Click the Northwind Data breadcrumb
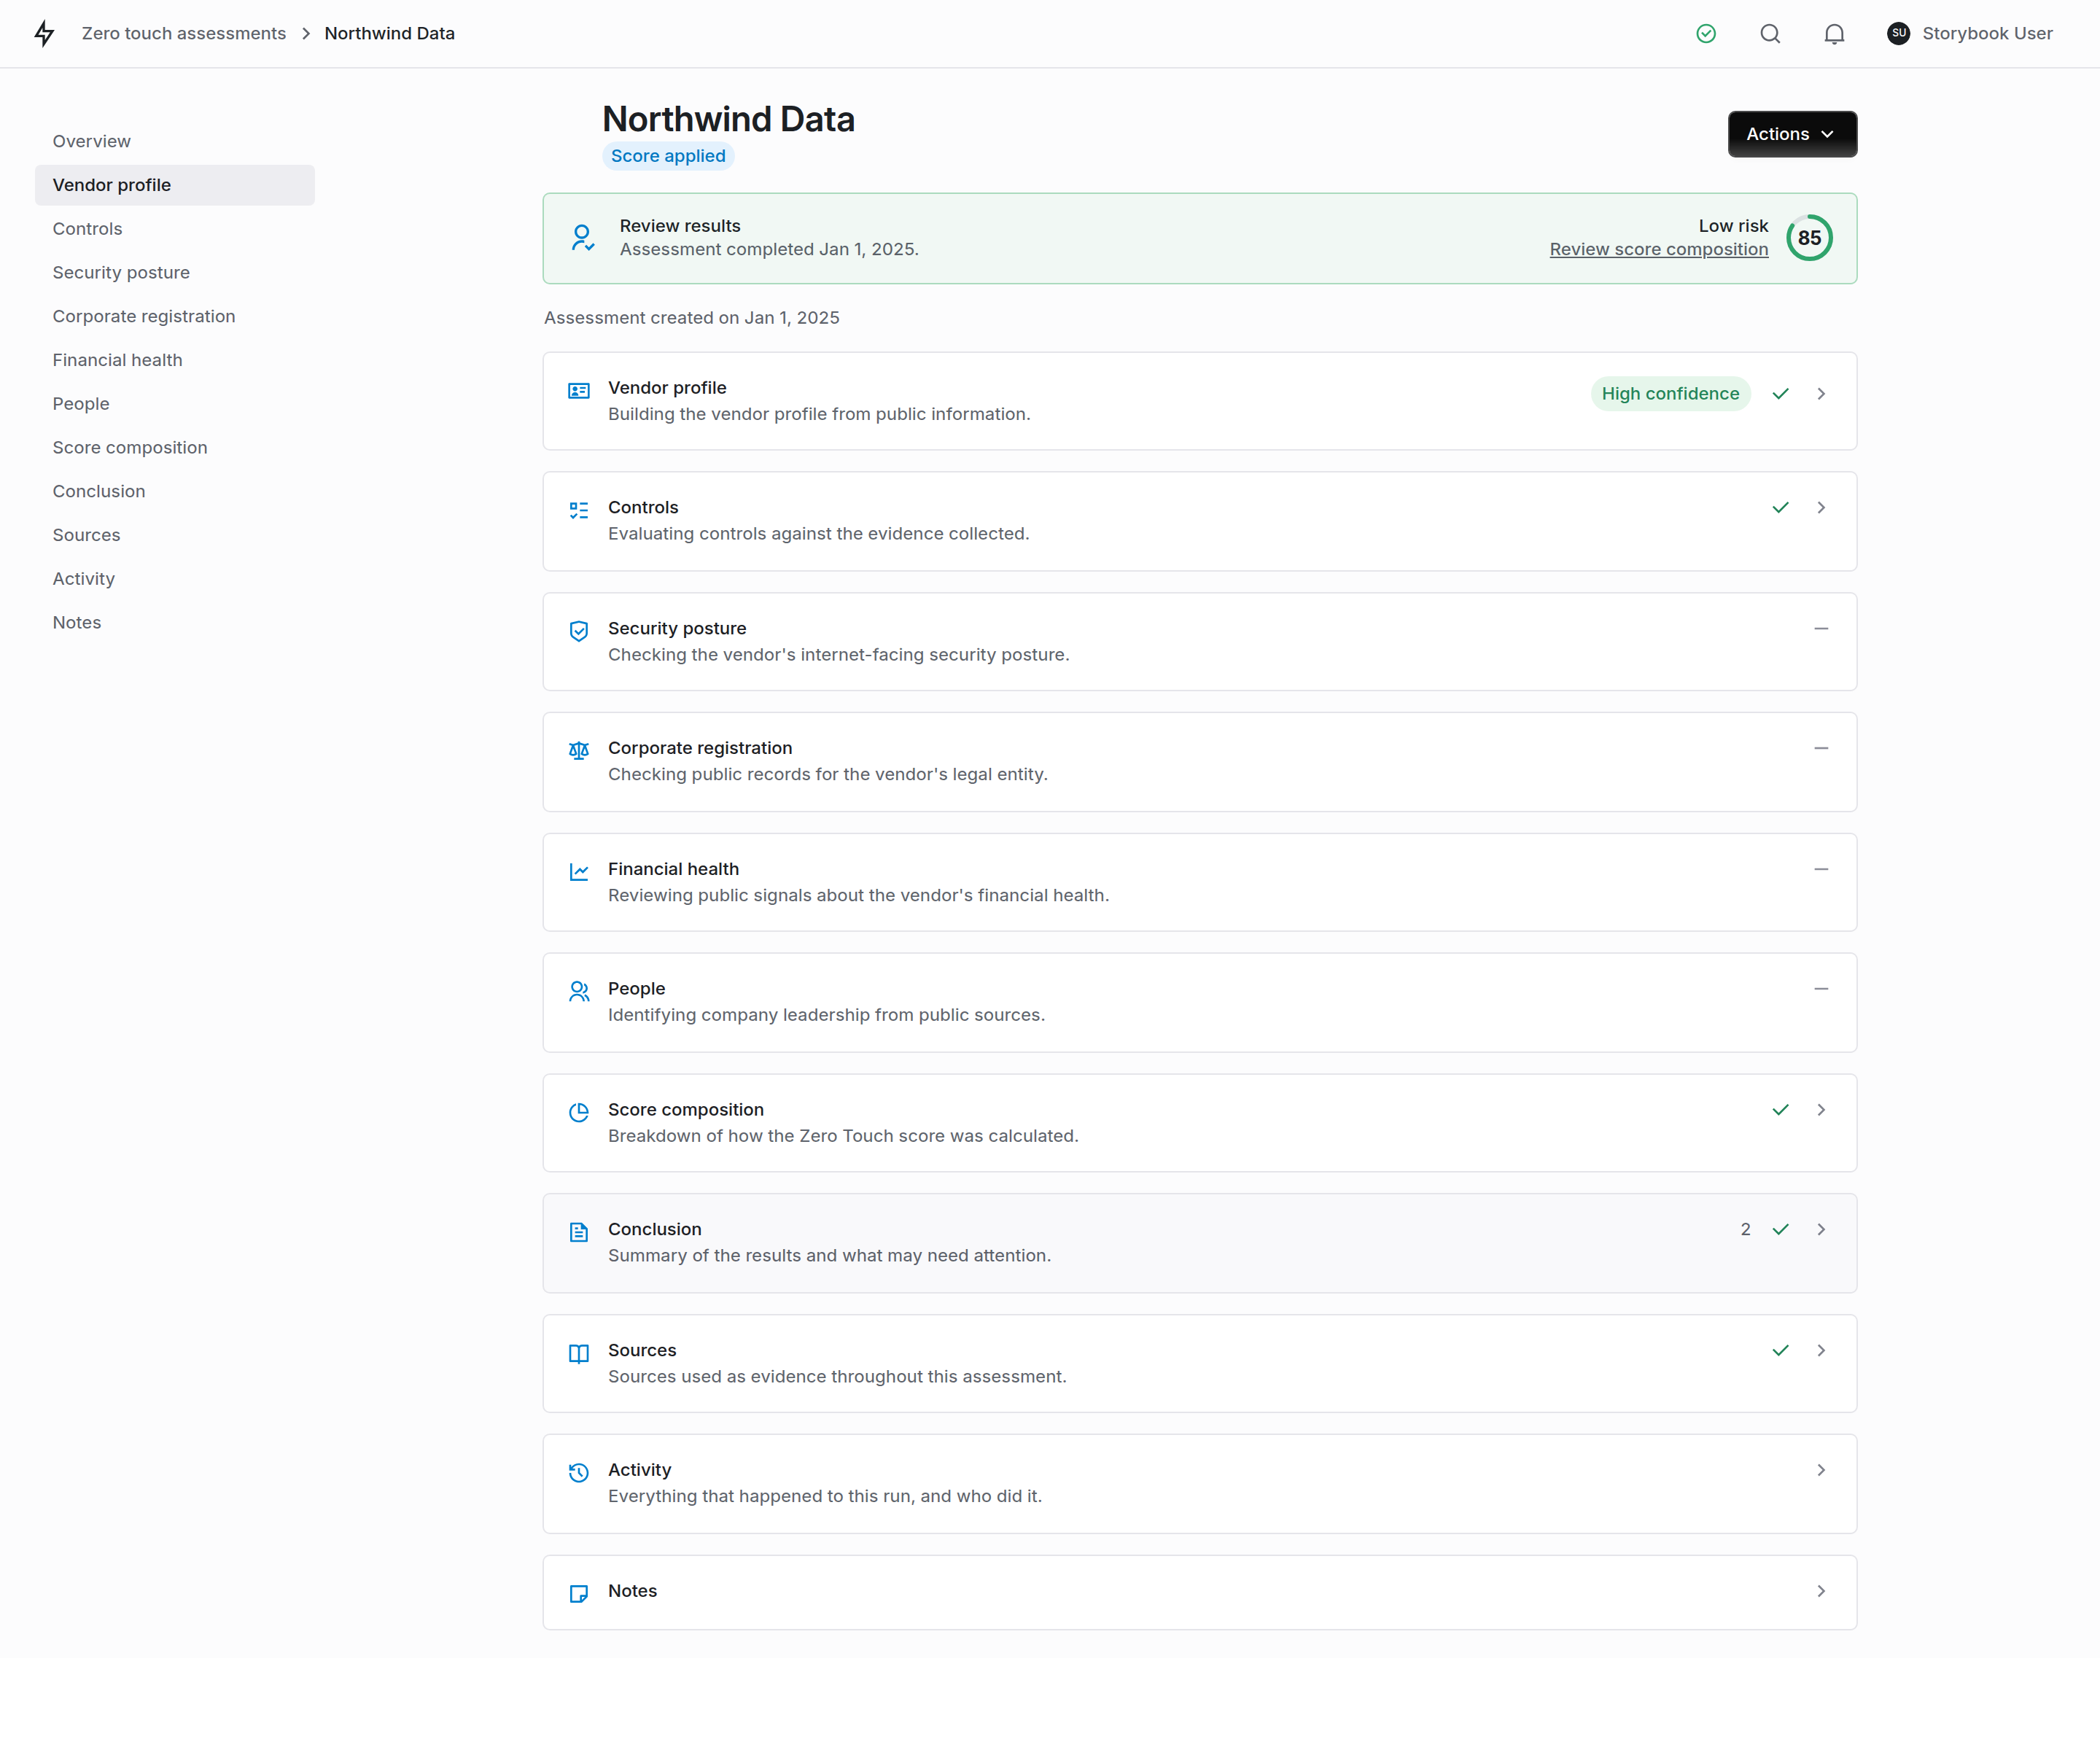Screen dimensions: 2100x1750 click(389, 34)
